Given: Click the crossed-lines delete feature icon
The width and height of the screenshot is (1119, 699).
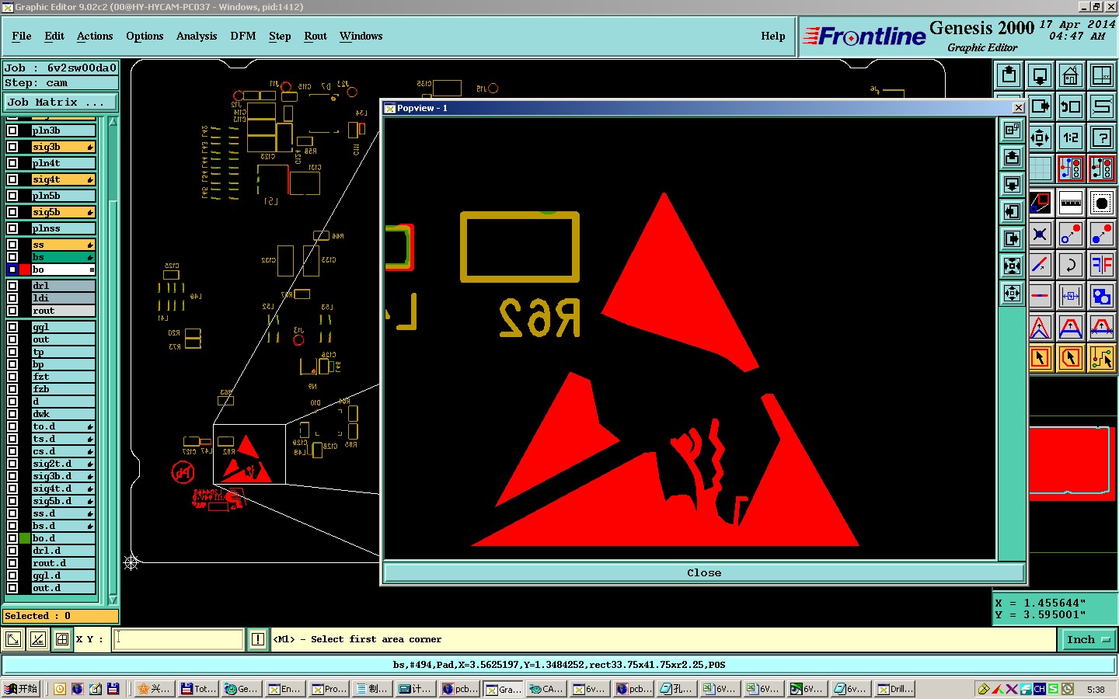Looking at the screenshot, I should 1040,234.
